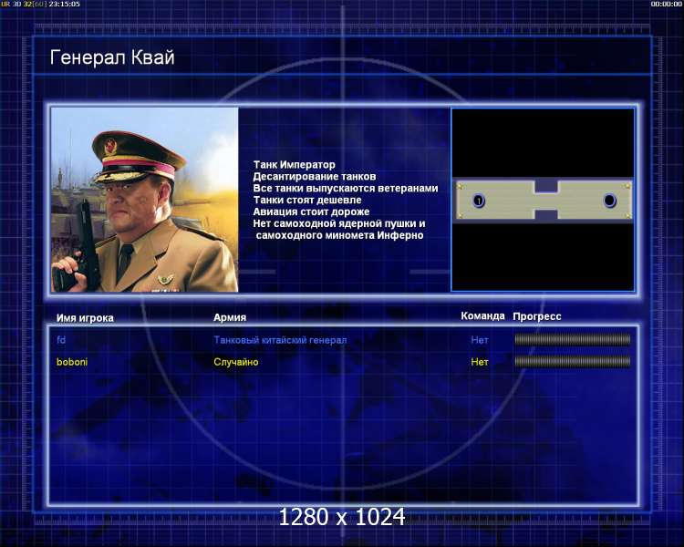Click the 23:15:05 clock readout
The height and width of the screenshot is (547, 684).
pos(64,4)
